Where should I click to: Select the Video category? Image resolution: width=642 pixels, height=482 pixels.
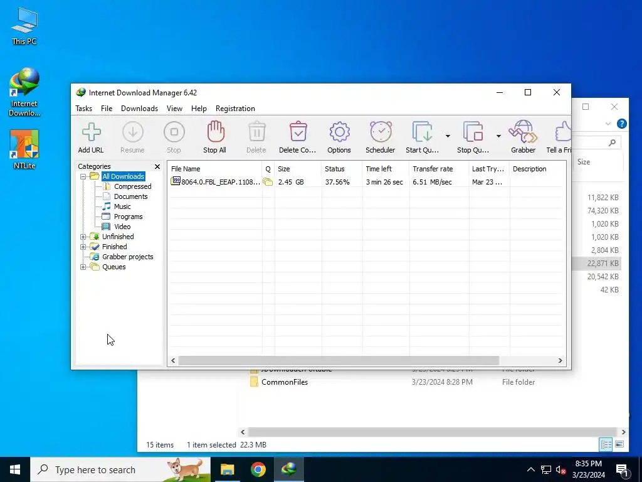coord(122,227)
